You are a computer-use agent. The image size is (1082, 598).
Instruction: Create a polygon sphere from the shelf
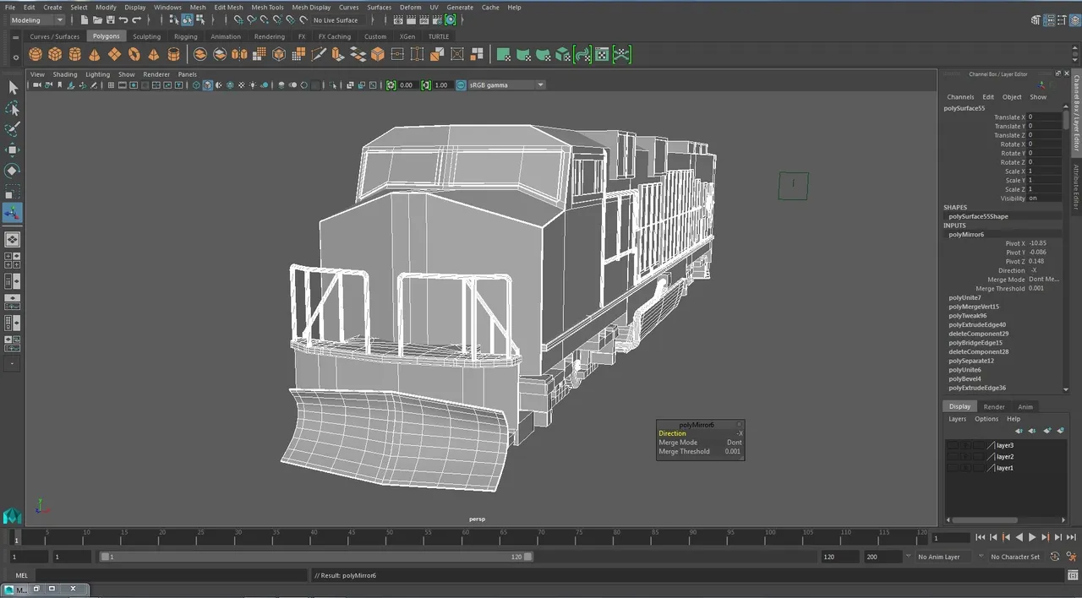36,54
